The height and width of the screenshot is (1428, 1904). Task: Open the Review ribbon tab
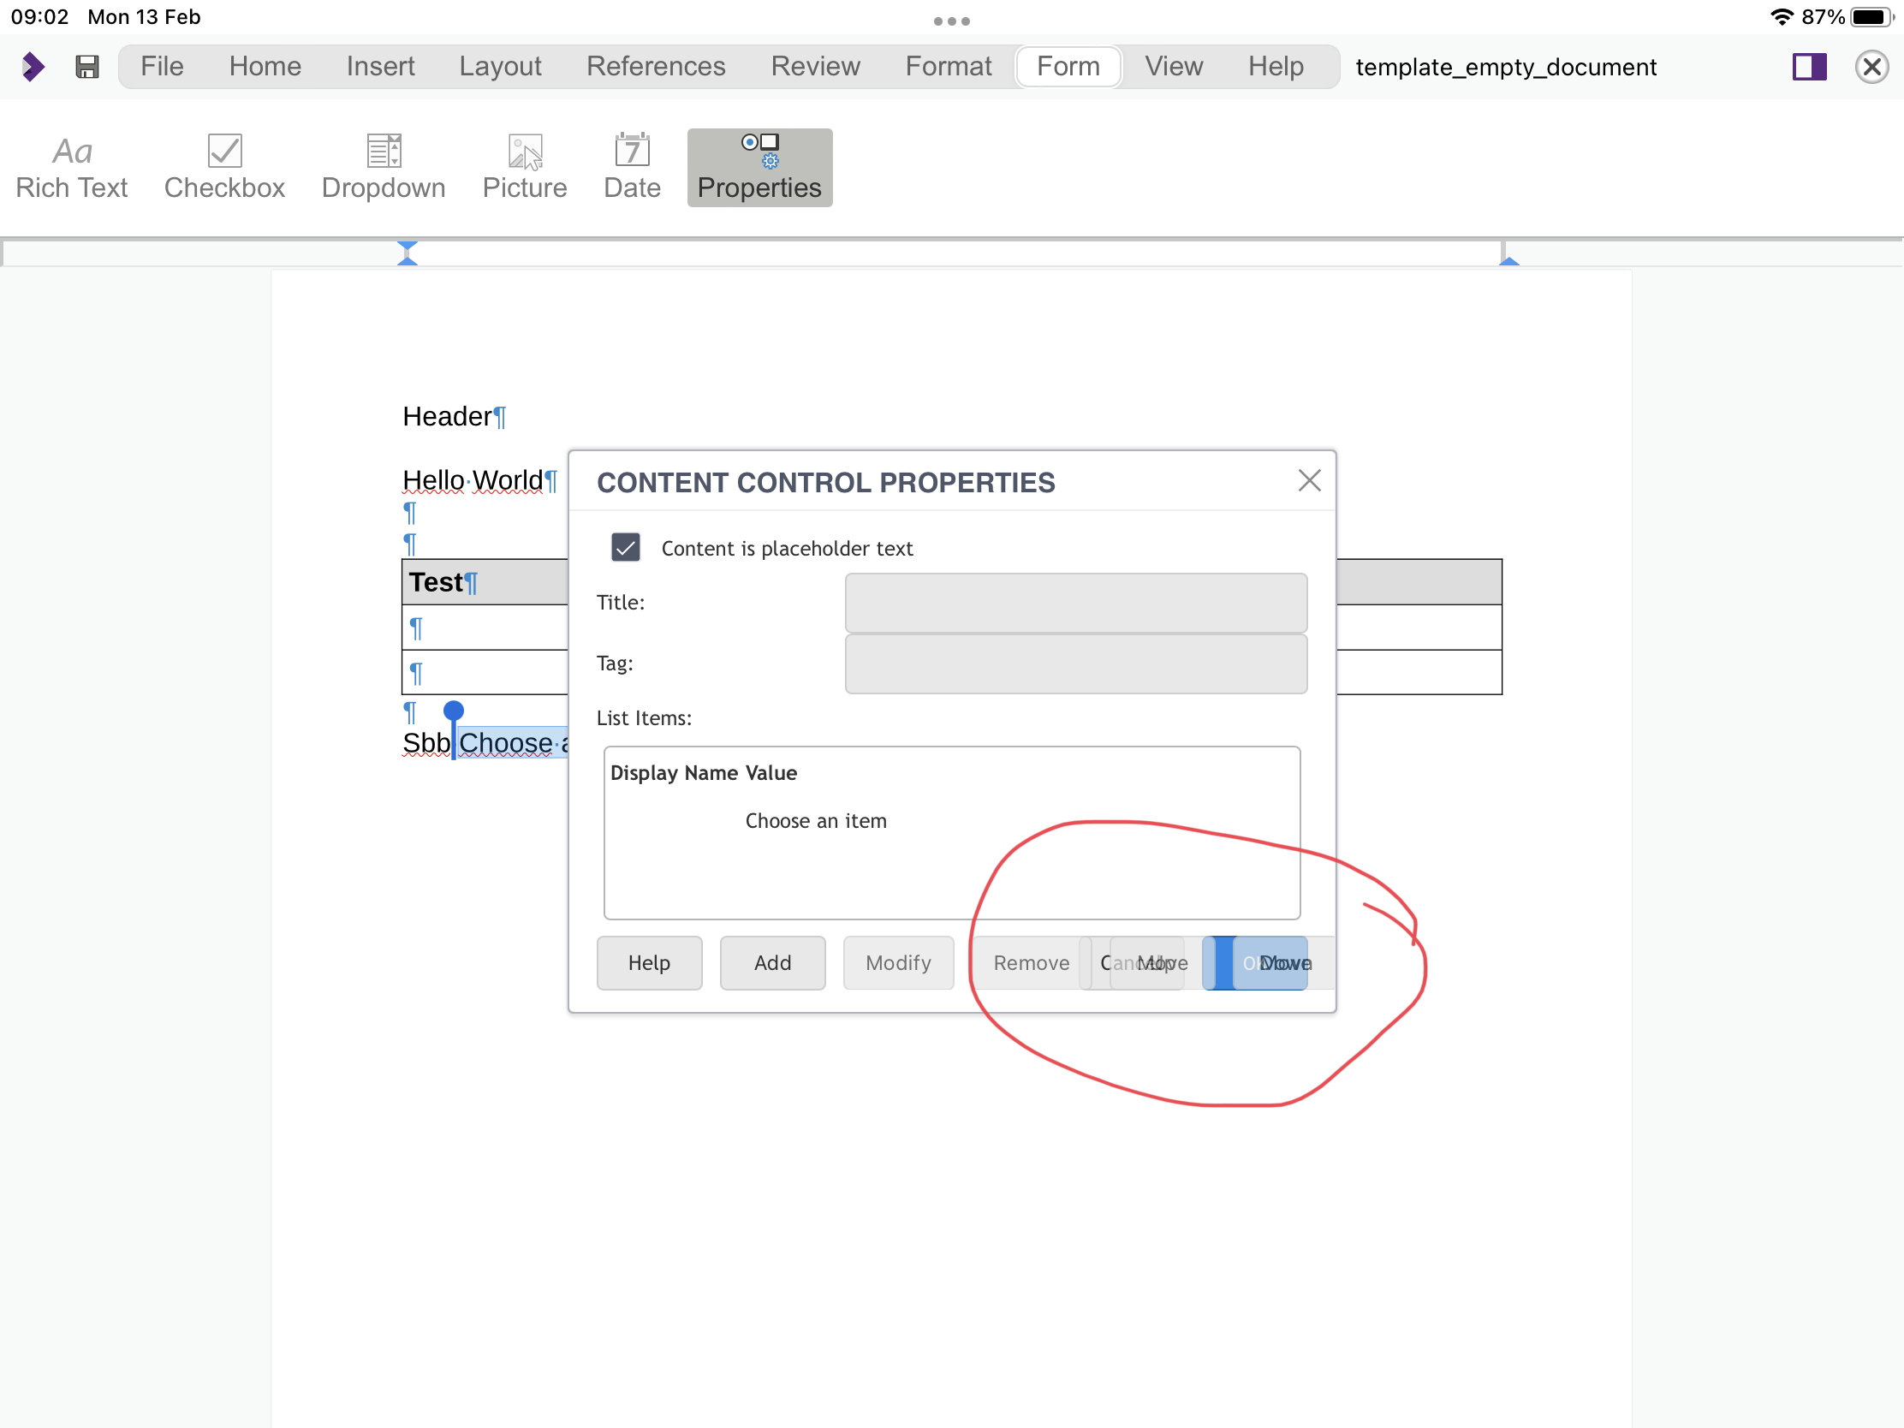(815, 66)
